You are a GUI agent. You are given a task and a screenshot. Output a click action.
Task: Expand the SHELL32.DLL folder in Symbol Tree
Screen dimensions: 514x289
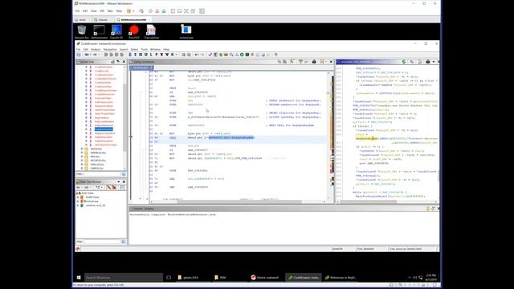(x=82, y=165)
